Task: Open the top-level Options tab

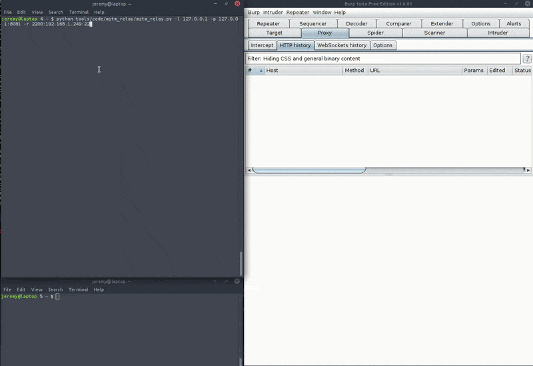Action: tap(480, 23)
